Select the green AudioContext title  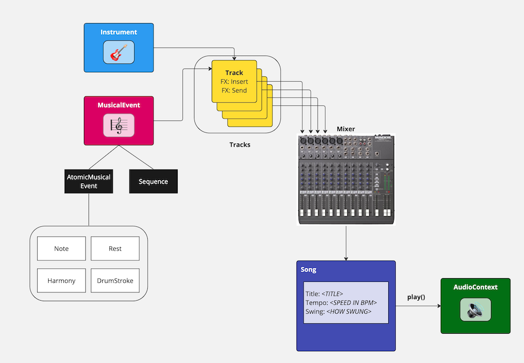coord(475,287)
